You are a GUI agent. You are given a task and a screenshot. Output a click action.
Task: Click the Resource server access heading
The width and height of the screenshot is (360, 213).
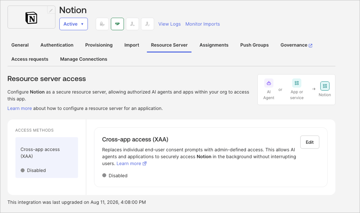pos(46,79)
